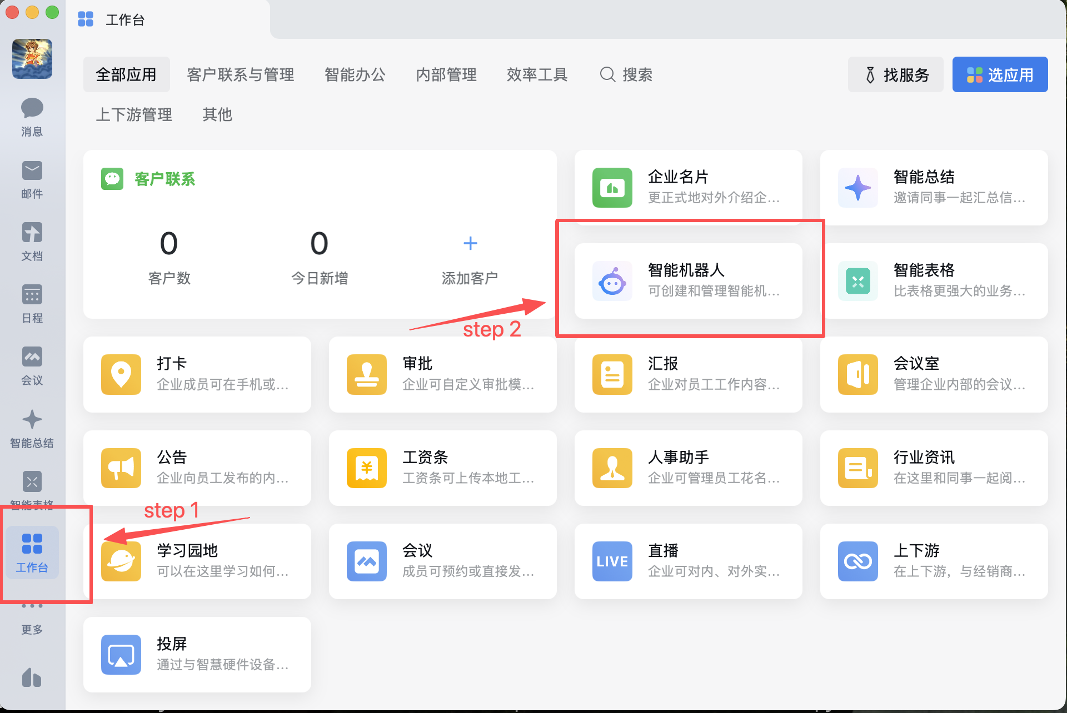This screenshot has height=713, width=1067.
Task: Launch the 打卡 check-in app
Action: 121,374
